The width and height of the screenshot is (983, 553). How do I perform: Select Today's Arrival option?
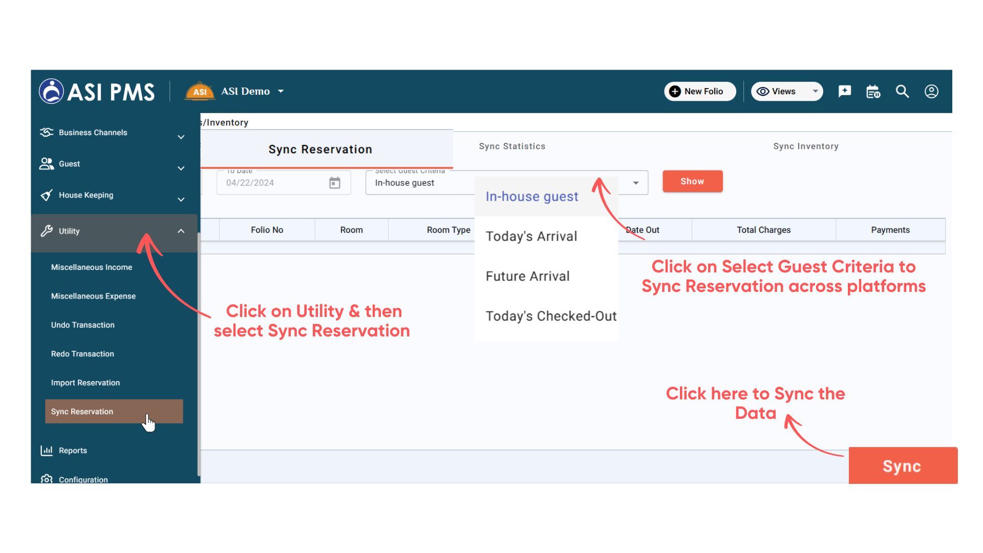pyautogui.click(x=531, y=237)
